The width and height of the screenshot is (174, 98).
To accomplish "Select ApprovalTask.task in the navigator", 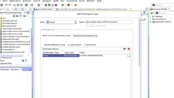I will [x=11, y=39].
